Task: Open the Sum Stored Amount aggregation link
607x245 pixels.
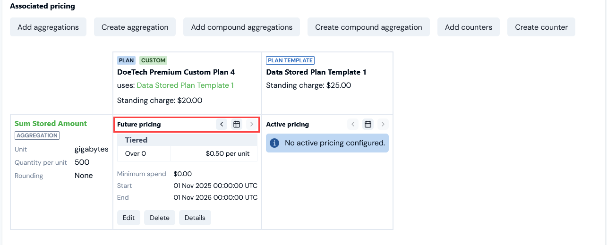Action: coord(51,124)
